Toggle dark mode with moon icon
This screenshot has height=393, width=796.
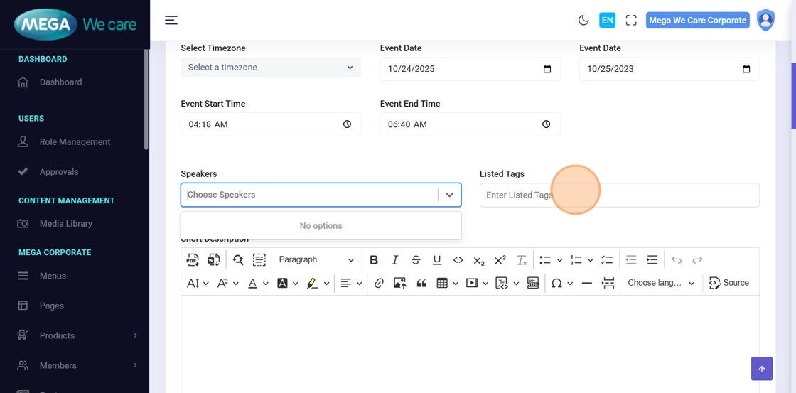[x=583, y=21]
